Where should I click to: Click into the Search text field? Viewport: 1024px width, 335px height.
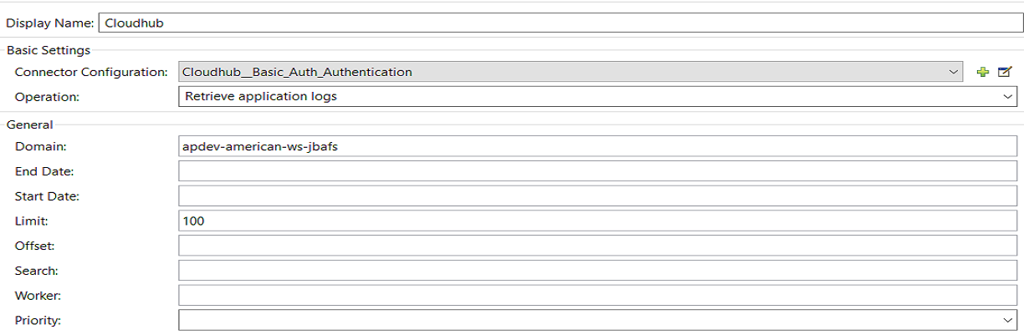(x=597, y=271)
